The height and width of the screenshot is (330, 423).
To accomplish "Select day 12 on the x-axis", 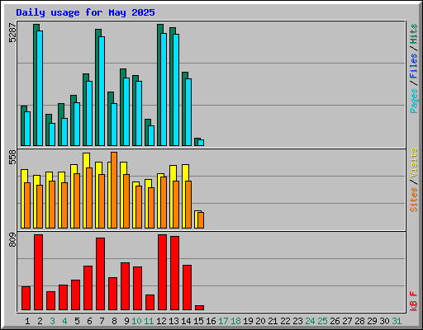I will click(161, 321).
